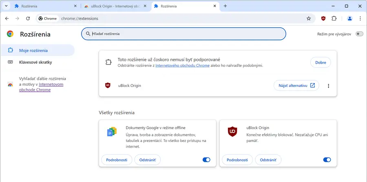Open the Chrome profile avatar
The width and height of the screenshot is (367, 182).
pos(349,18)
